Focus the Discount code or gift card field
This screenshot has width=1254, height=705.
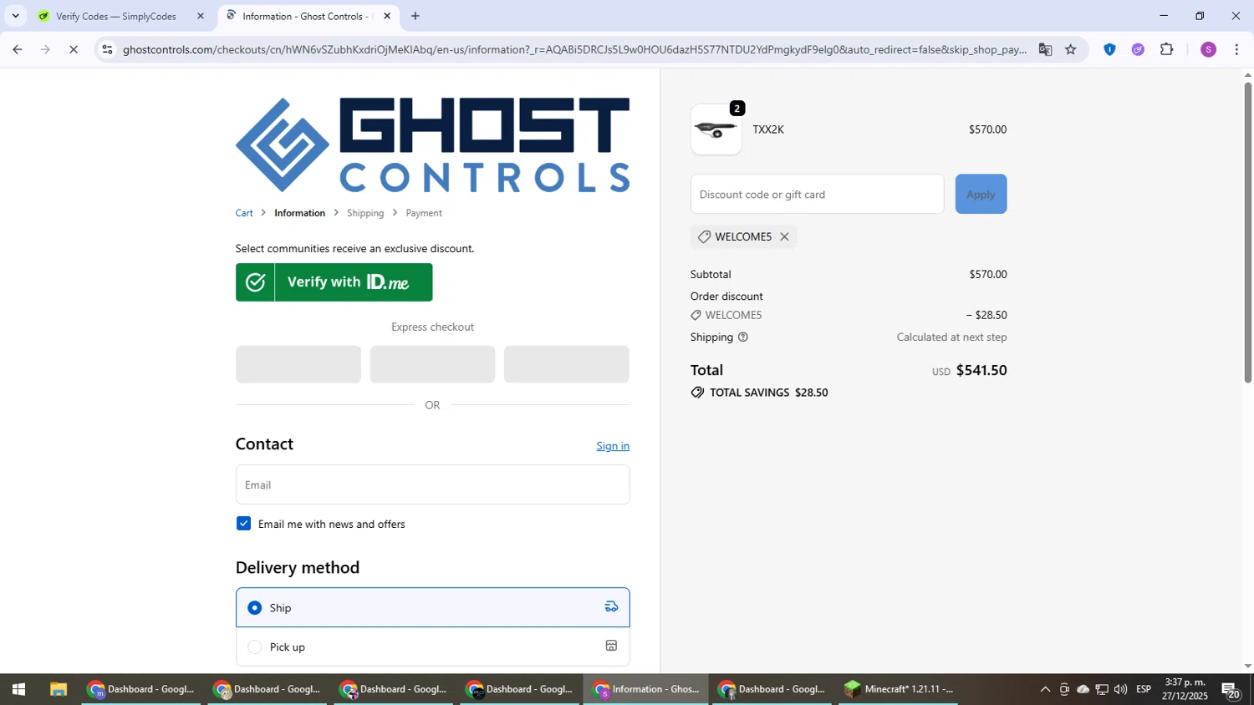(x=817, y=194)
